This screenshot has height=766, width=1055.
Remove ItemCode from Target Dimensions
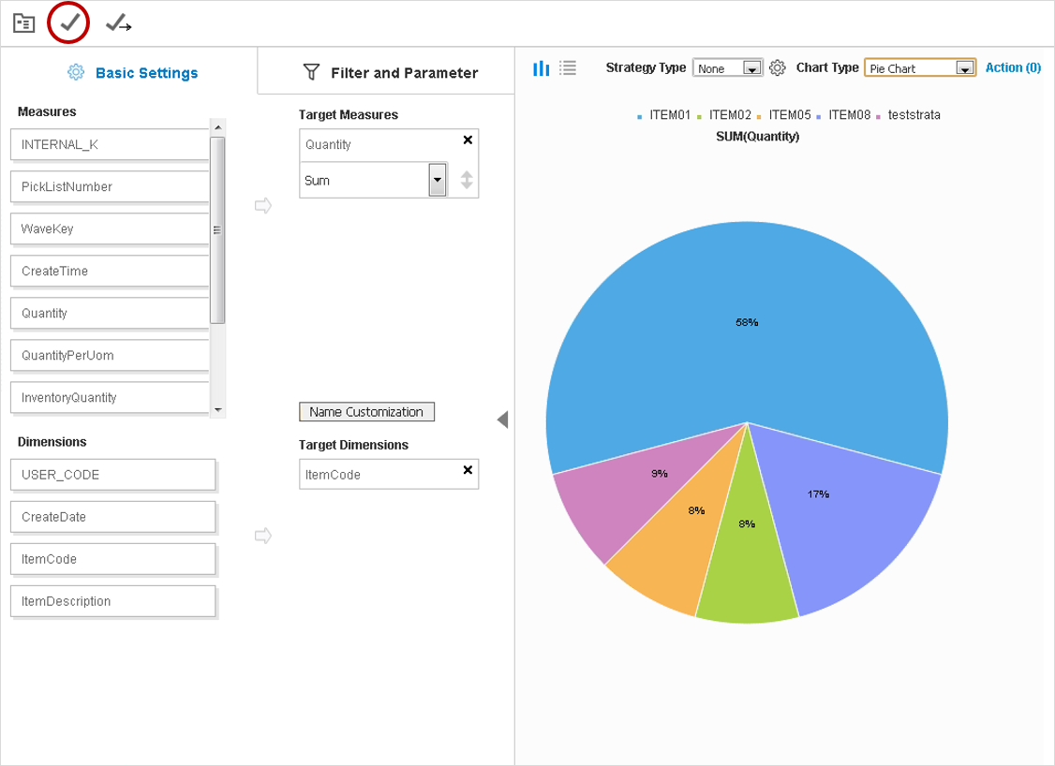pyautogui.click(x=468, y=469)
